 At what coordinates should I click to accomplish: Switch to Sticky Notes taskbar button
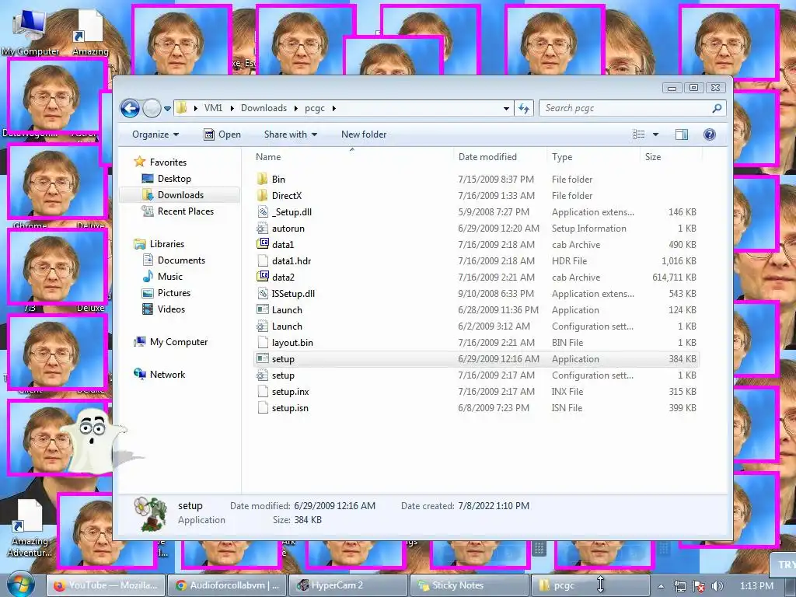pos(469,585)
